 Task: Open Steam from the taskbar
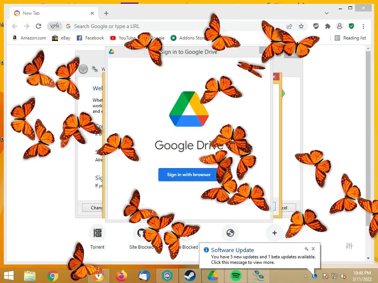click(x=190, y=276)
